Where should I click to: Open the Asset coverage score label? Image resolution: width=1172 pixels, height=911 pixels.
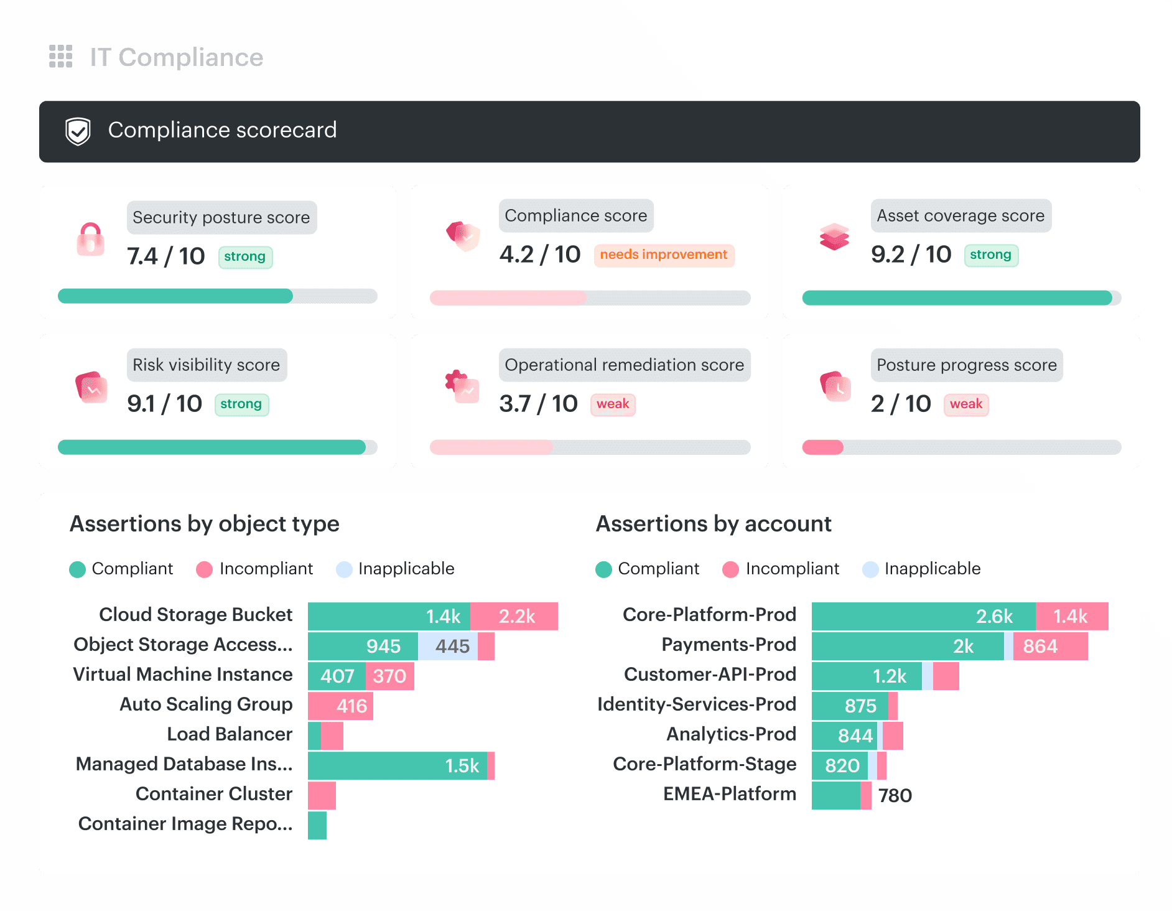961,215
